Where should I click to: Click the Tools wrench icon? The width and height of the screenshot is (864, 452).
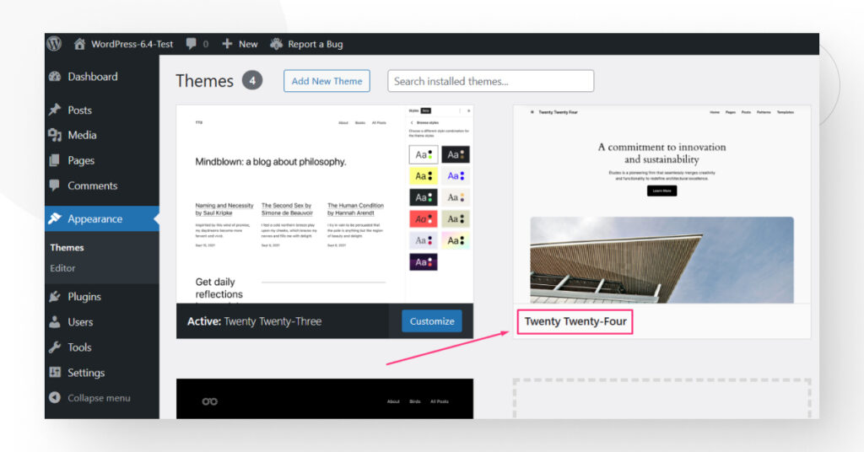point(55,347)
